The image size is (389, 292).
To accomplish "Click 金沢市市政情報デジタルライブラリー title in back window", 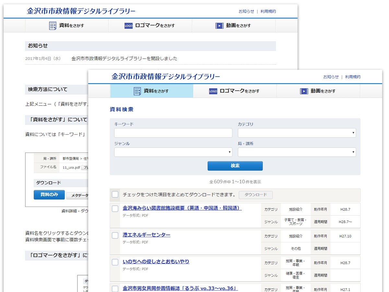I will (x=81, y=11).
